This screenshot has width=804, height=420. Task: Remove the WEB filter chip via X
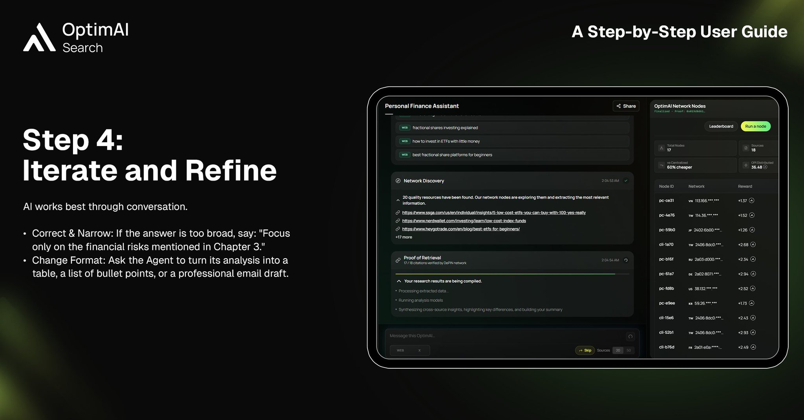tap(419, 351)
